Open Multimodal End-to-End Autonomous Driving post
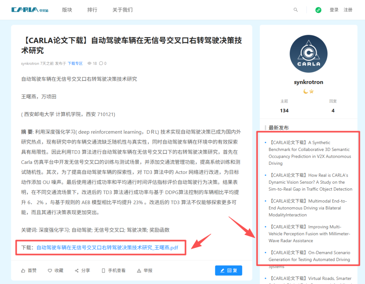The width and height of the screenshot is (365, 284). coord(308,208)
